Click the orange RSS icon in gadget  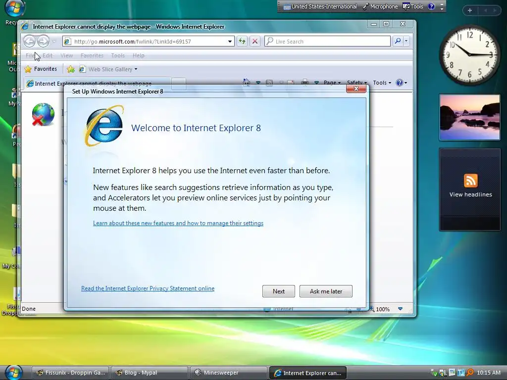[x=470, y=180]
